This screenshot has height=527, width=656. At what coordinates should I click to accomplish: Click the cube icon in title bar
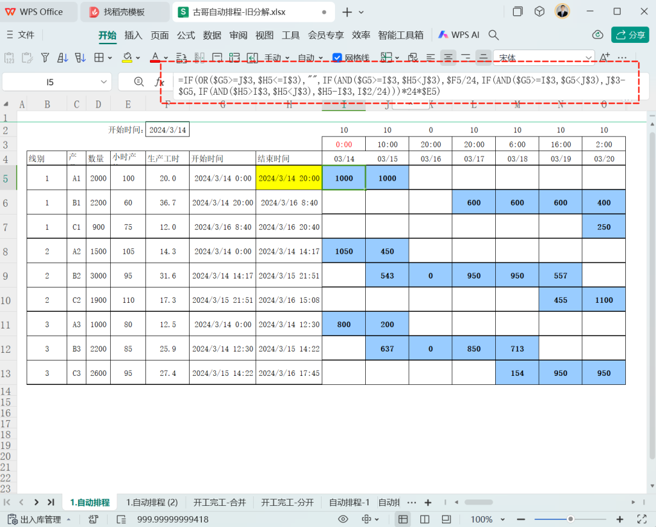[x=539, y=12]
